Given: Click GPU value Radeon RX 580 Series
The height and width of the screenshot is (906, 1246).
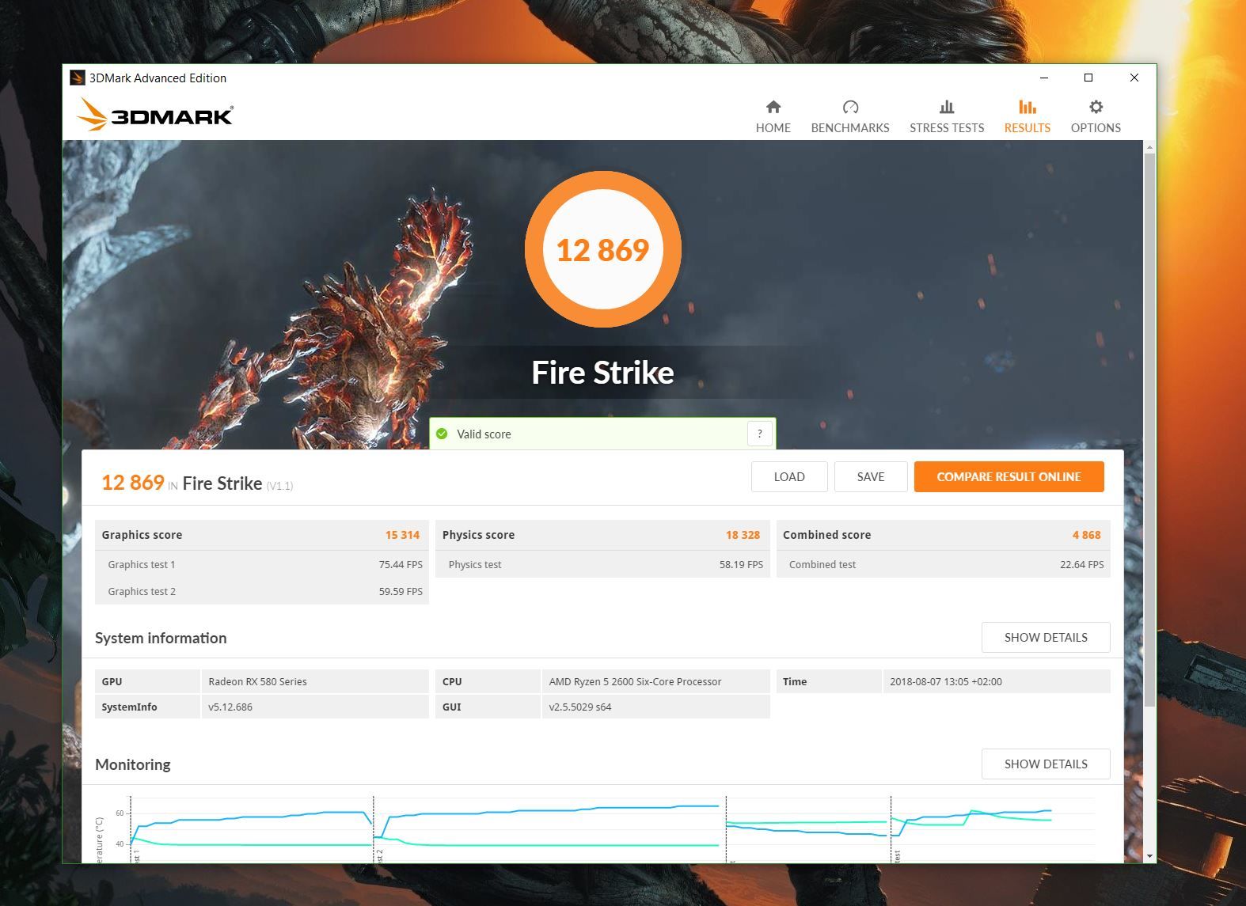Looking at the screenshot, I should [257, 682].
